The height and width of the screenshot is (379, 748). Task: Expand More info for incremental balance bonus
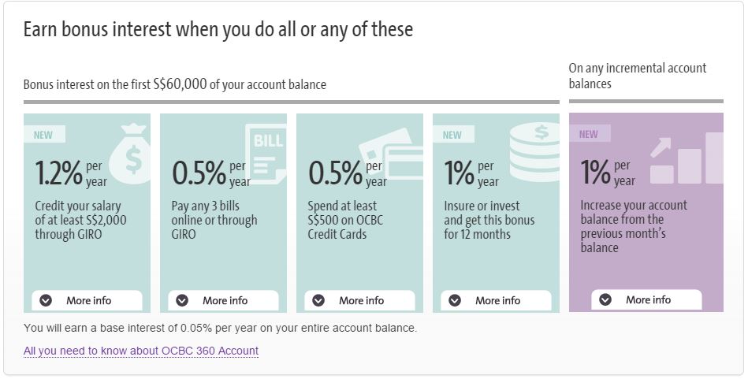pyautogui.click(x=646, y=300)
